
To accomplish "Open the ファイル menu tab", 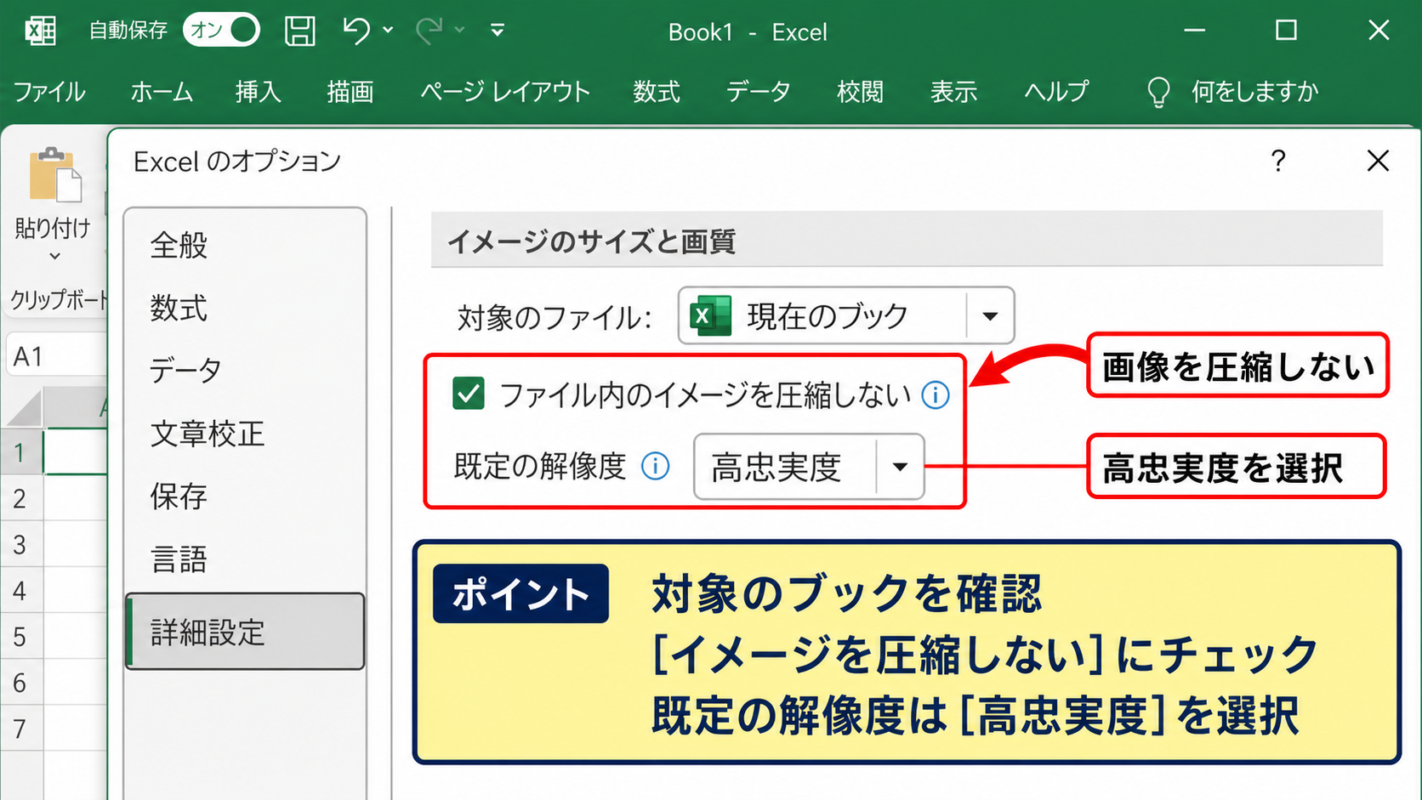I will (x=49, y=92).
